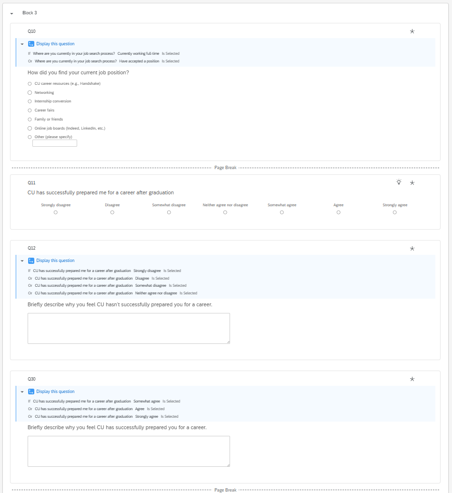Open the ExpertReview lightbulb suggestion on Q11
Screen dimensions: 452x493
click(399, 182)
